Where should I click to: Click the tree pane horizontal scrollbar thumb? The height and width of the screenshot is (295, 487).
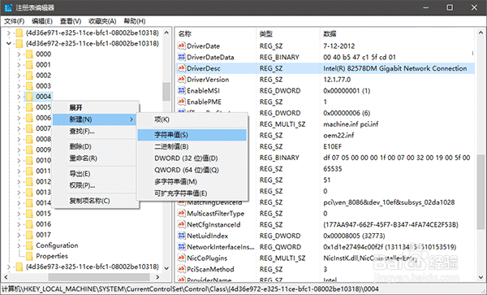(x=99, y=276)
